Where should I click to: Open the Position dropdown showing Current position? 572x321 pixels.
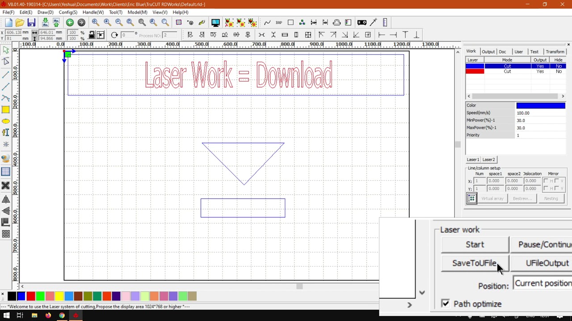(x=543, y=284)
